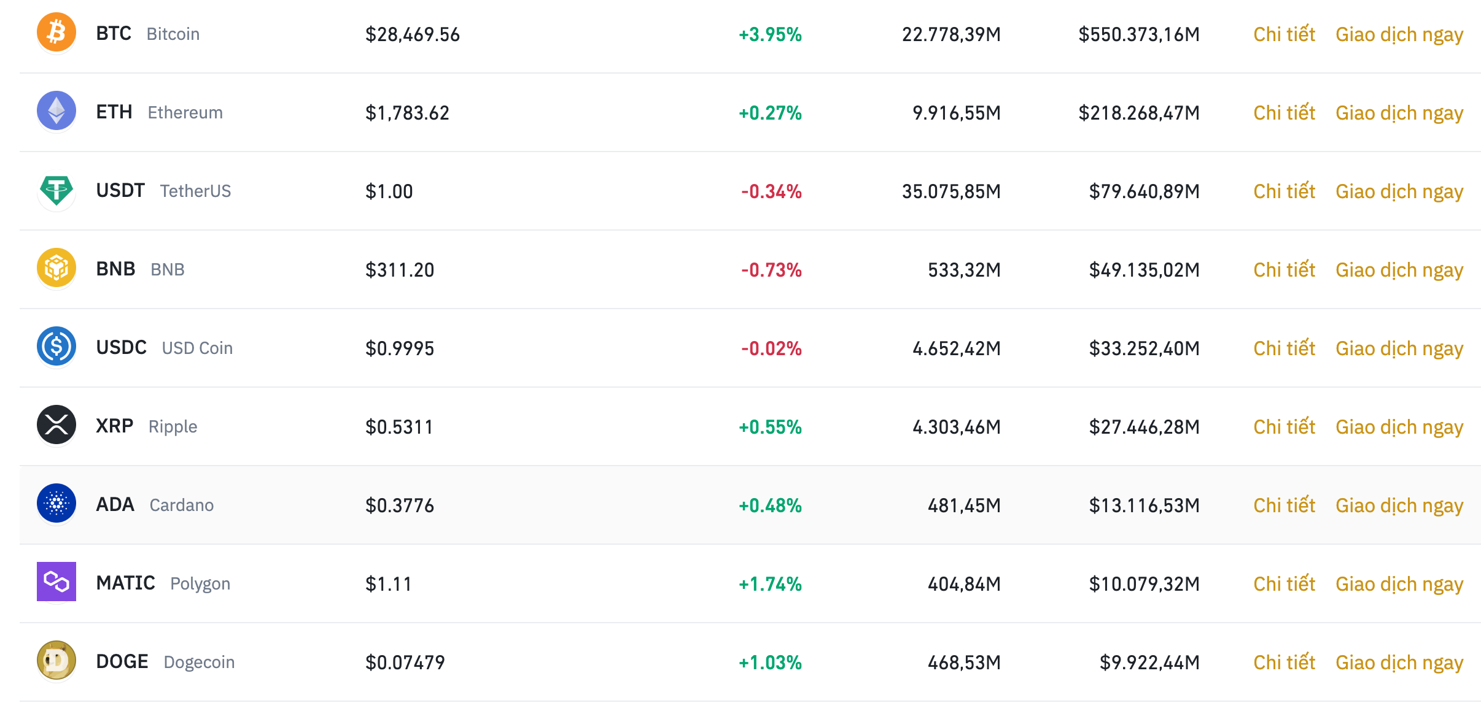This screenshot has width=1481, height=703.
Task: Click the price $0.9995
Action: click(x=400, y=348)
